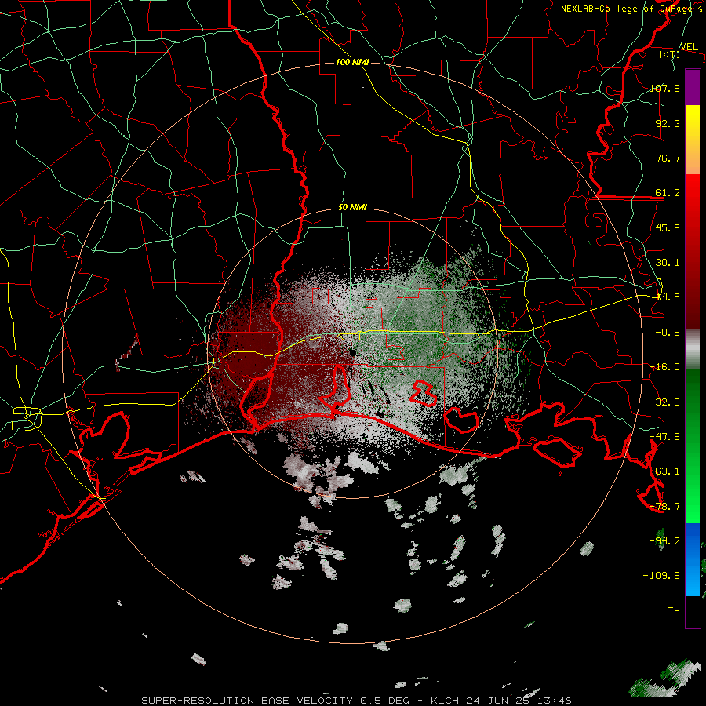Click the -94.2 velocity scale value

pos(665,541)
